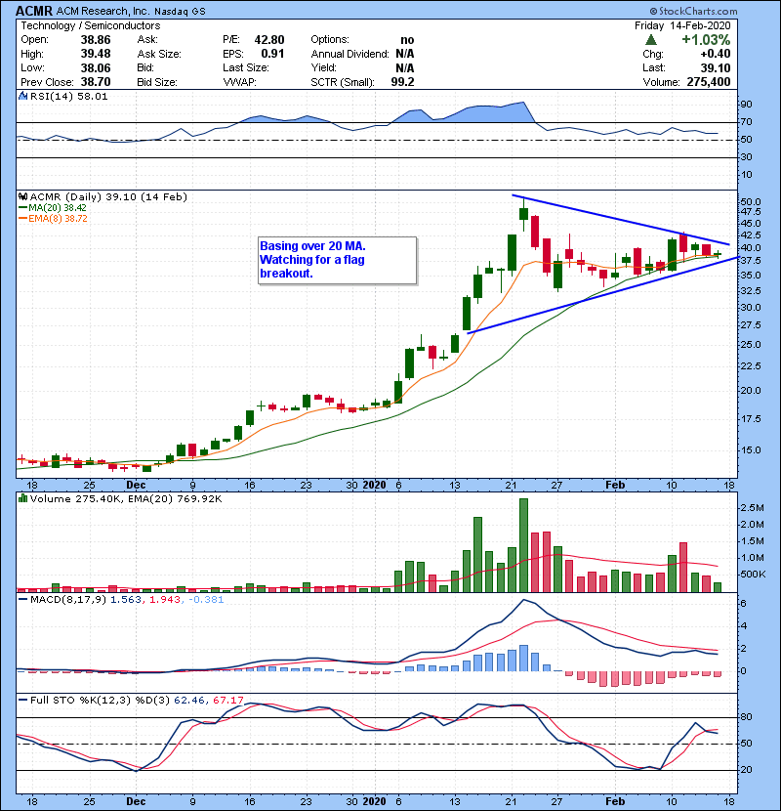
Task: Click the Options value 'no'
Action: coord(407,40)
